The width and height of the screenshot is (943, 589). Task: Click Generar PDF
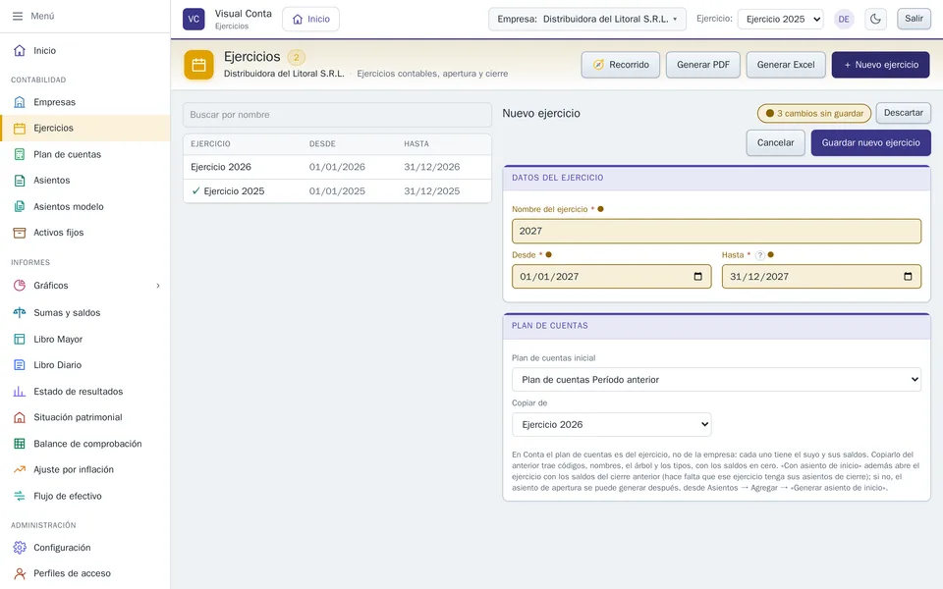(x=703, y=65)
